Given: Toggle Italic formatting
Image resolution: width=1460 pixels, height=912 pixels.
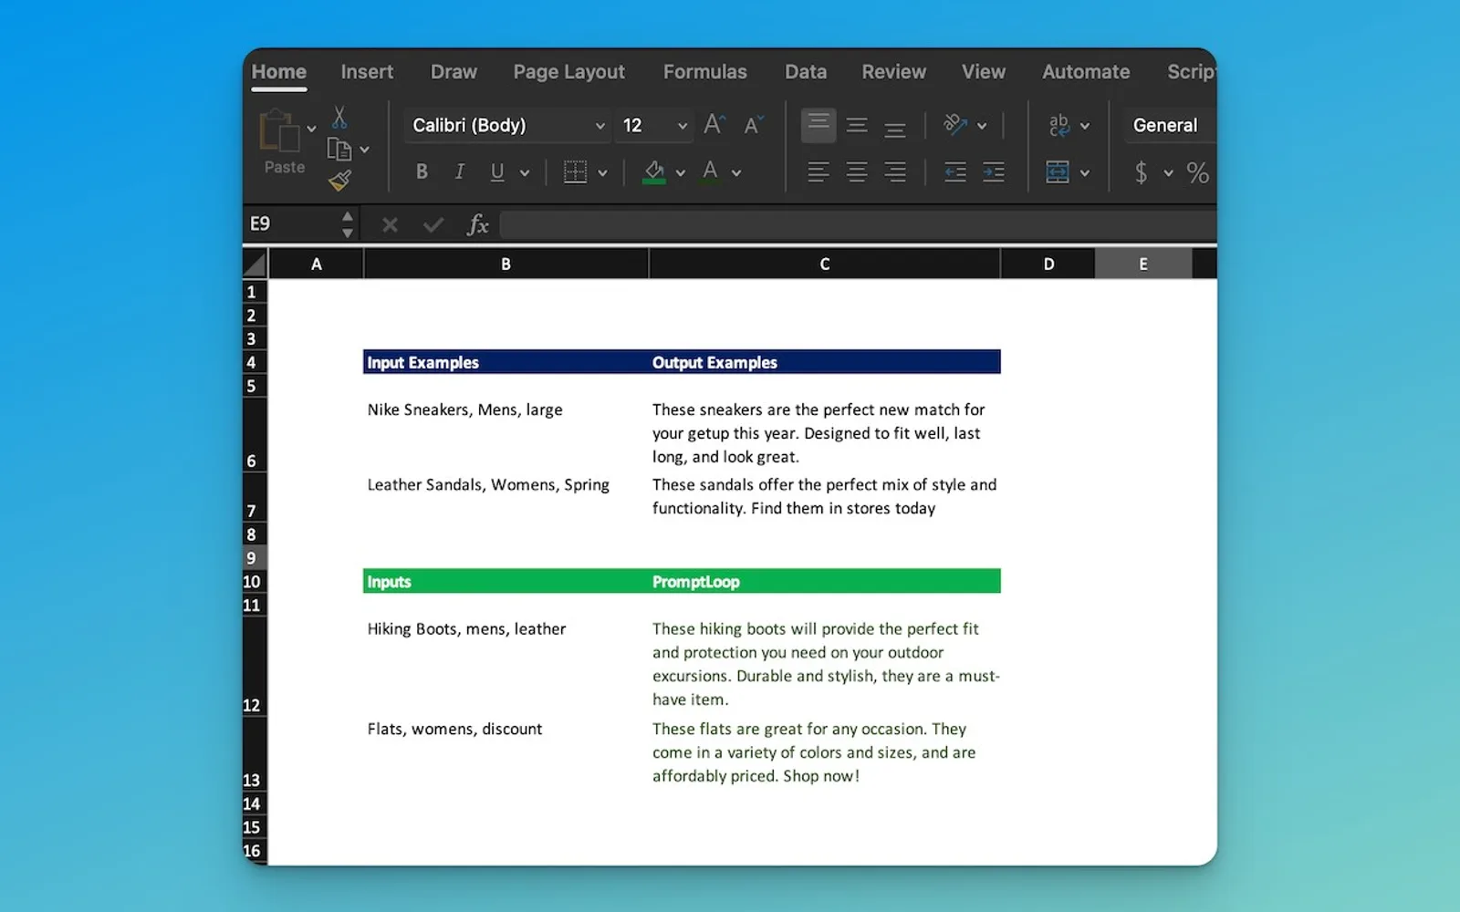Looking at the screenshot, I should 459,171.
